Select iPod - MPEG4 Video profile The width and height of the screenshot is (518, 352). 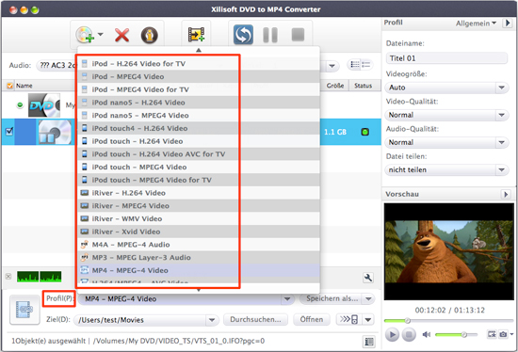(198, 76)
